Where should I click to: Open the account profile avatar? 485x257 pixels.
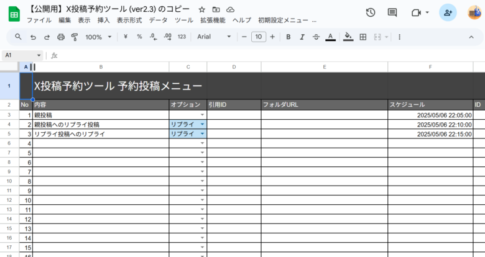(475, 12)
